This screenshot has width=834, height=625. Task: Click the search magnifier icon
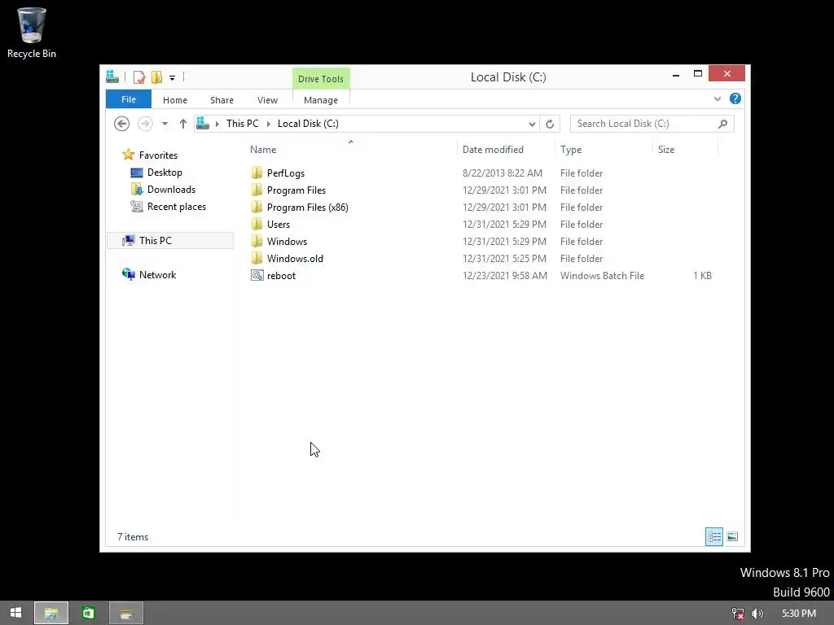(722, 124)
